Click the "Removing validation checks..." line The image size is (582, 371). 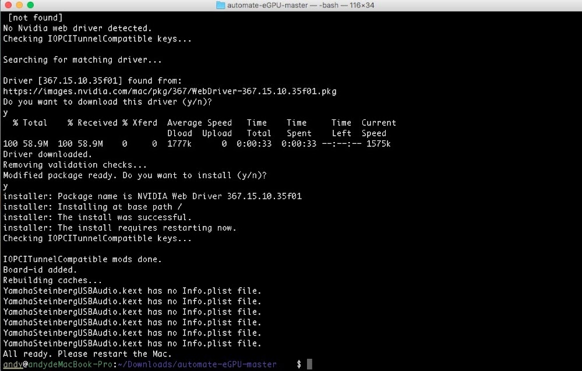pos(75,165)
